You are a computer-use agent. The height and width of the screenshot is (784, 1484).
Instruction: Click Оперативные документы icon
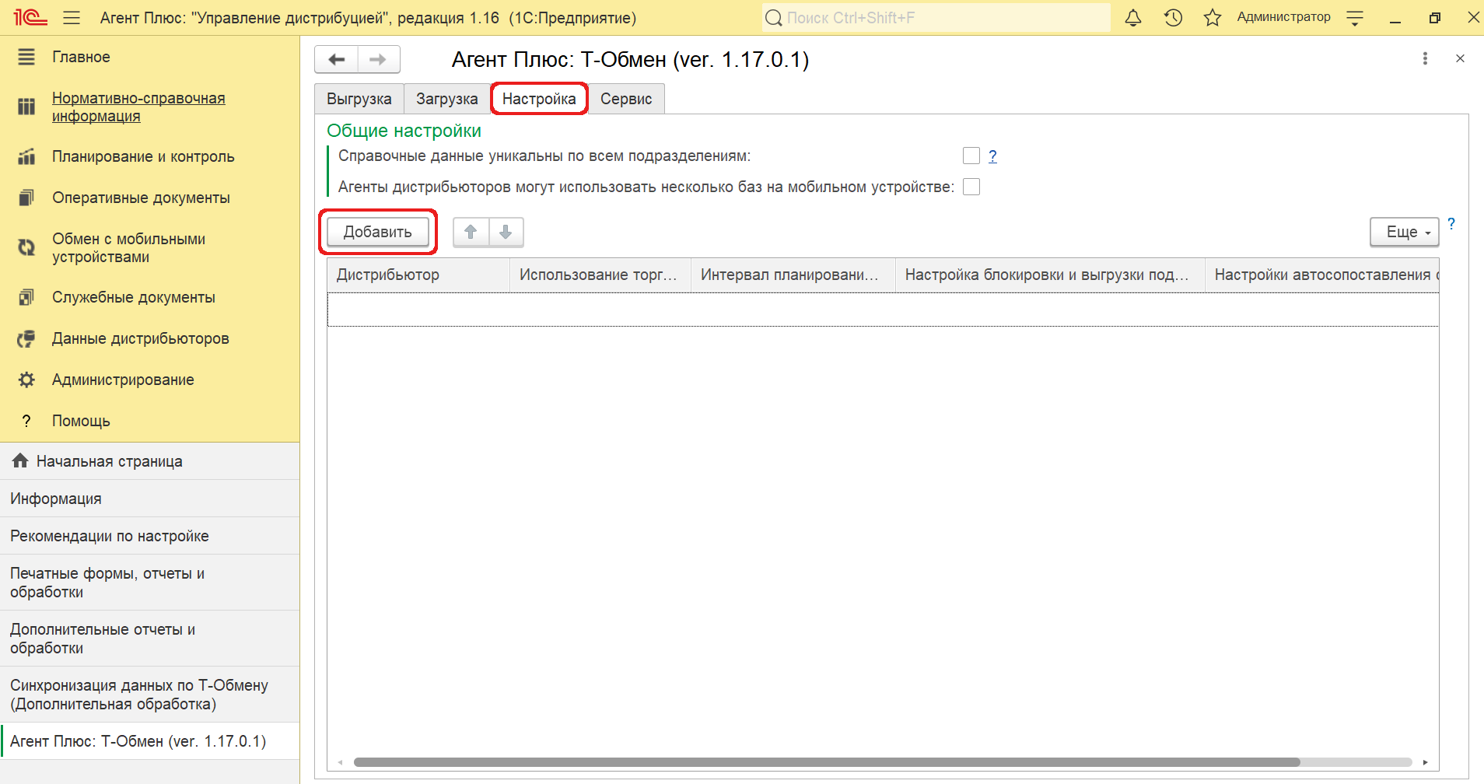26,198
